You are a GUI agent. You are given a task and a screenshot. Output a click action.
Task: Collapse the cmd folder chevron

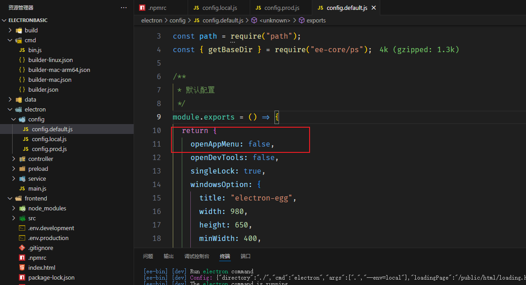point(10,40)
